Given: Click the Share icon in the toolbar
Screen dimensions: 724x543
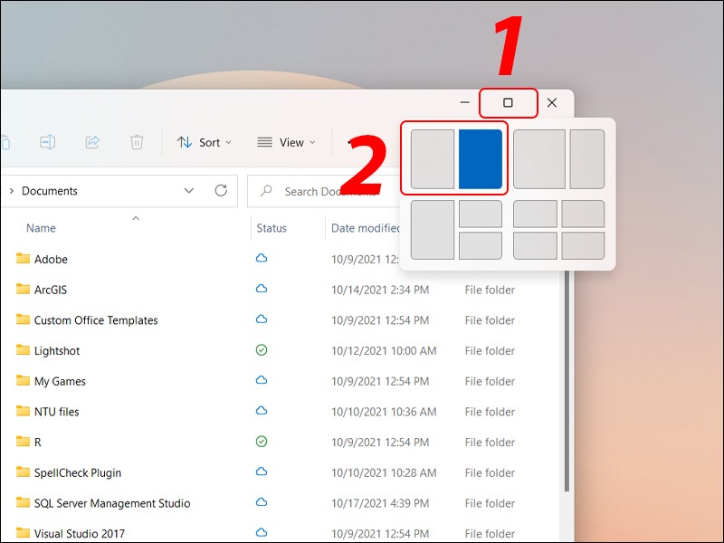Looking at the screenshot, I should [x=92, y=142].
